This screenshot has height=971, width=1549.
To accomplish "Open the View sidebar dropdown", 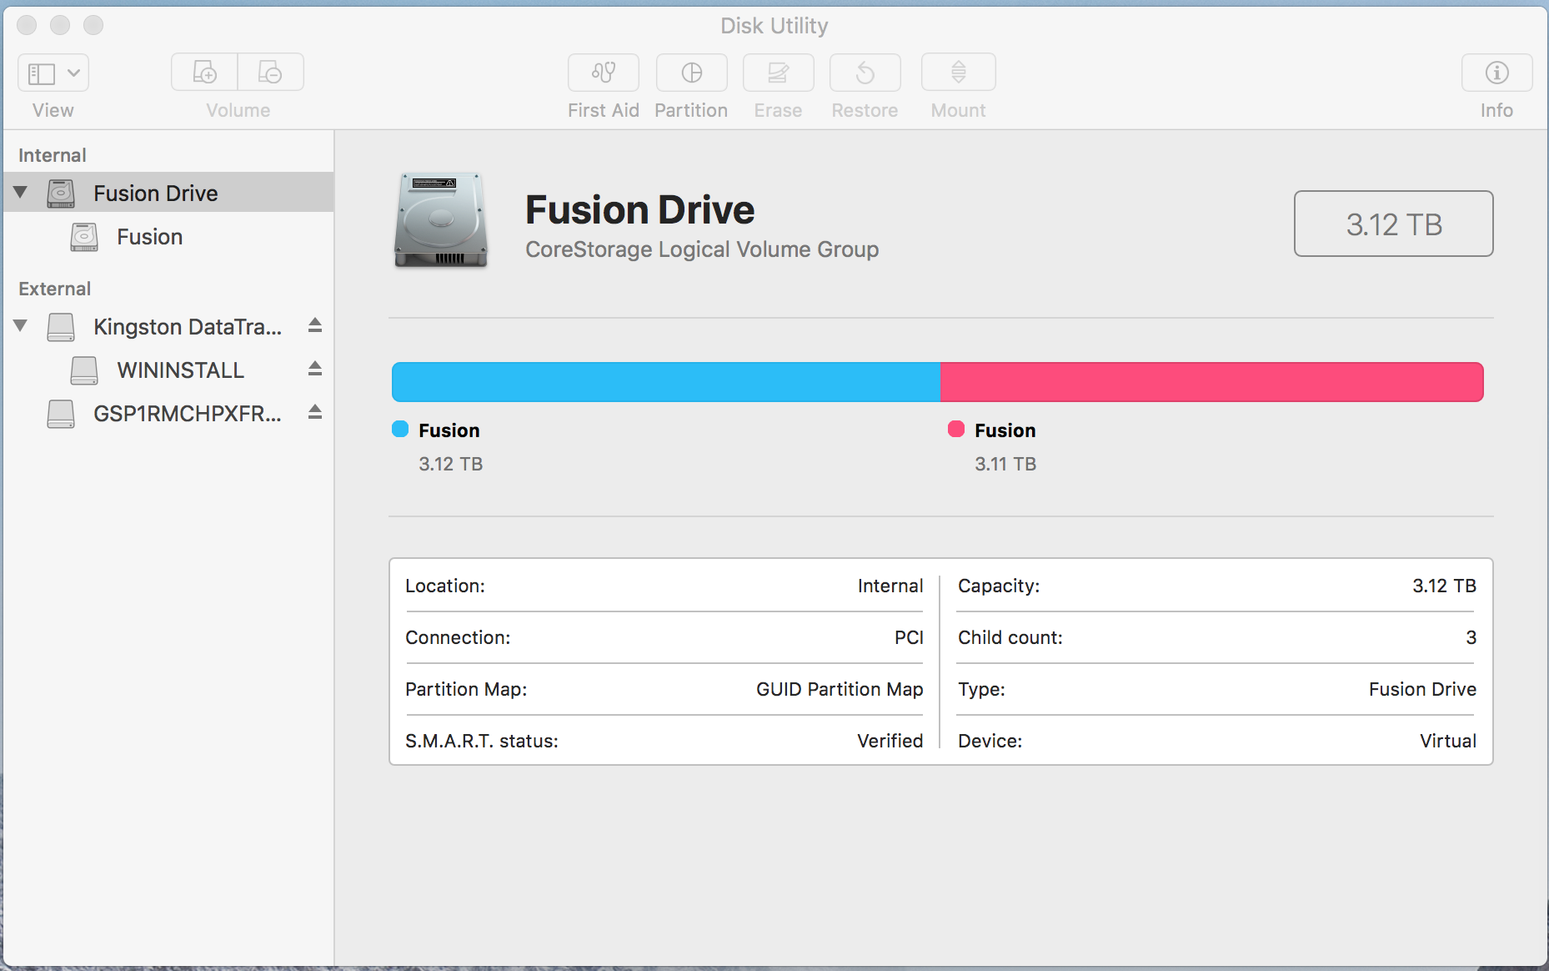I will tap(53, 73).
